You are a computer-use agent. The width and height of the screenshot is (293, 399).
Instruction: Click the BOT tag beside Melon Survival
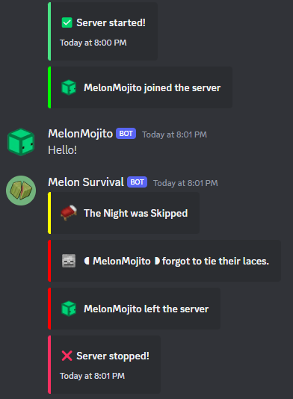(x=138, y=182)
